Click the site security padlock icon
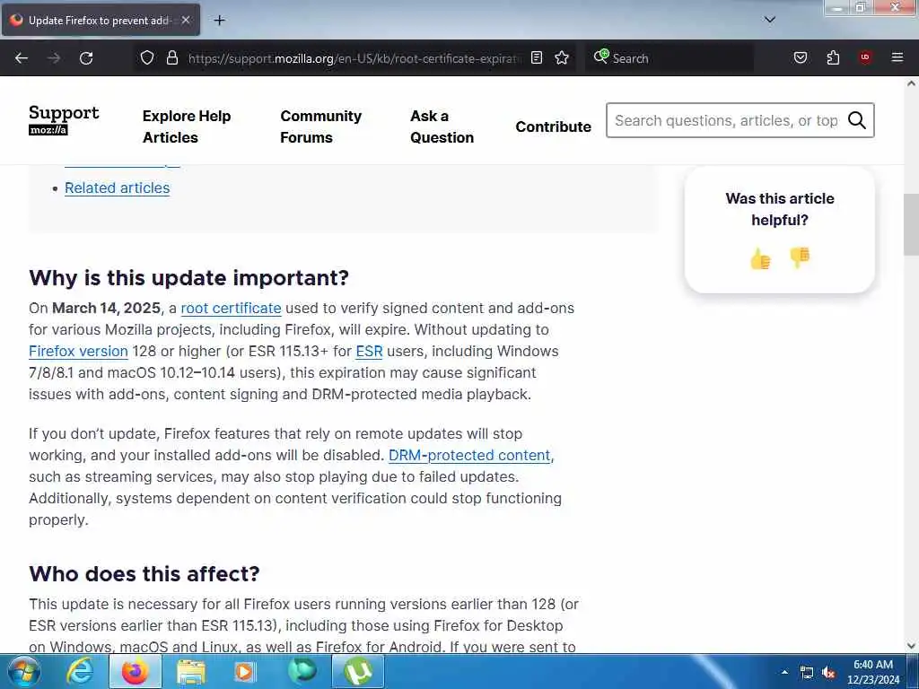 [x=171, y=57]
